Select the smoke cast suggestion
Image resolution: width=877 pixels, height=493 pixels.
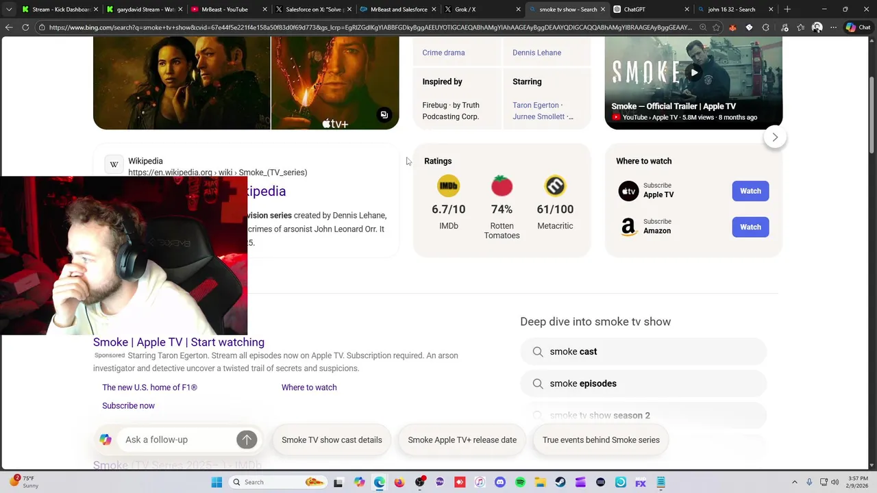(x=643, y=351)
